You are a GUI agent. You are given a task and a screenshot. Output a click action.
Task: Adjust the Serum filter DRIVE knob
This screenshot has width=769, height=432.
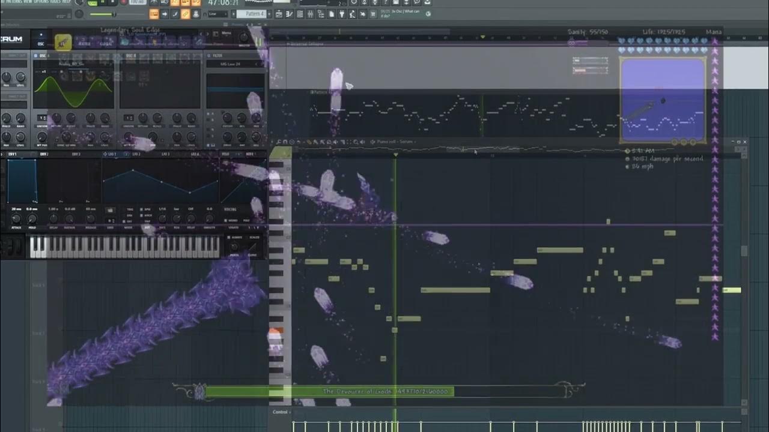[227, 137]
